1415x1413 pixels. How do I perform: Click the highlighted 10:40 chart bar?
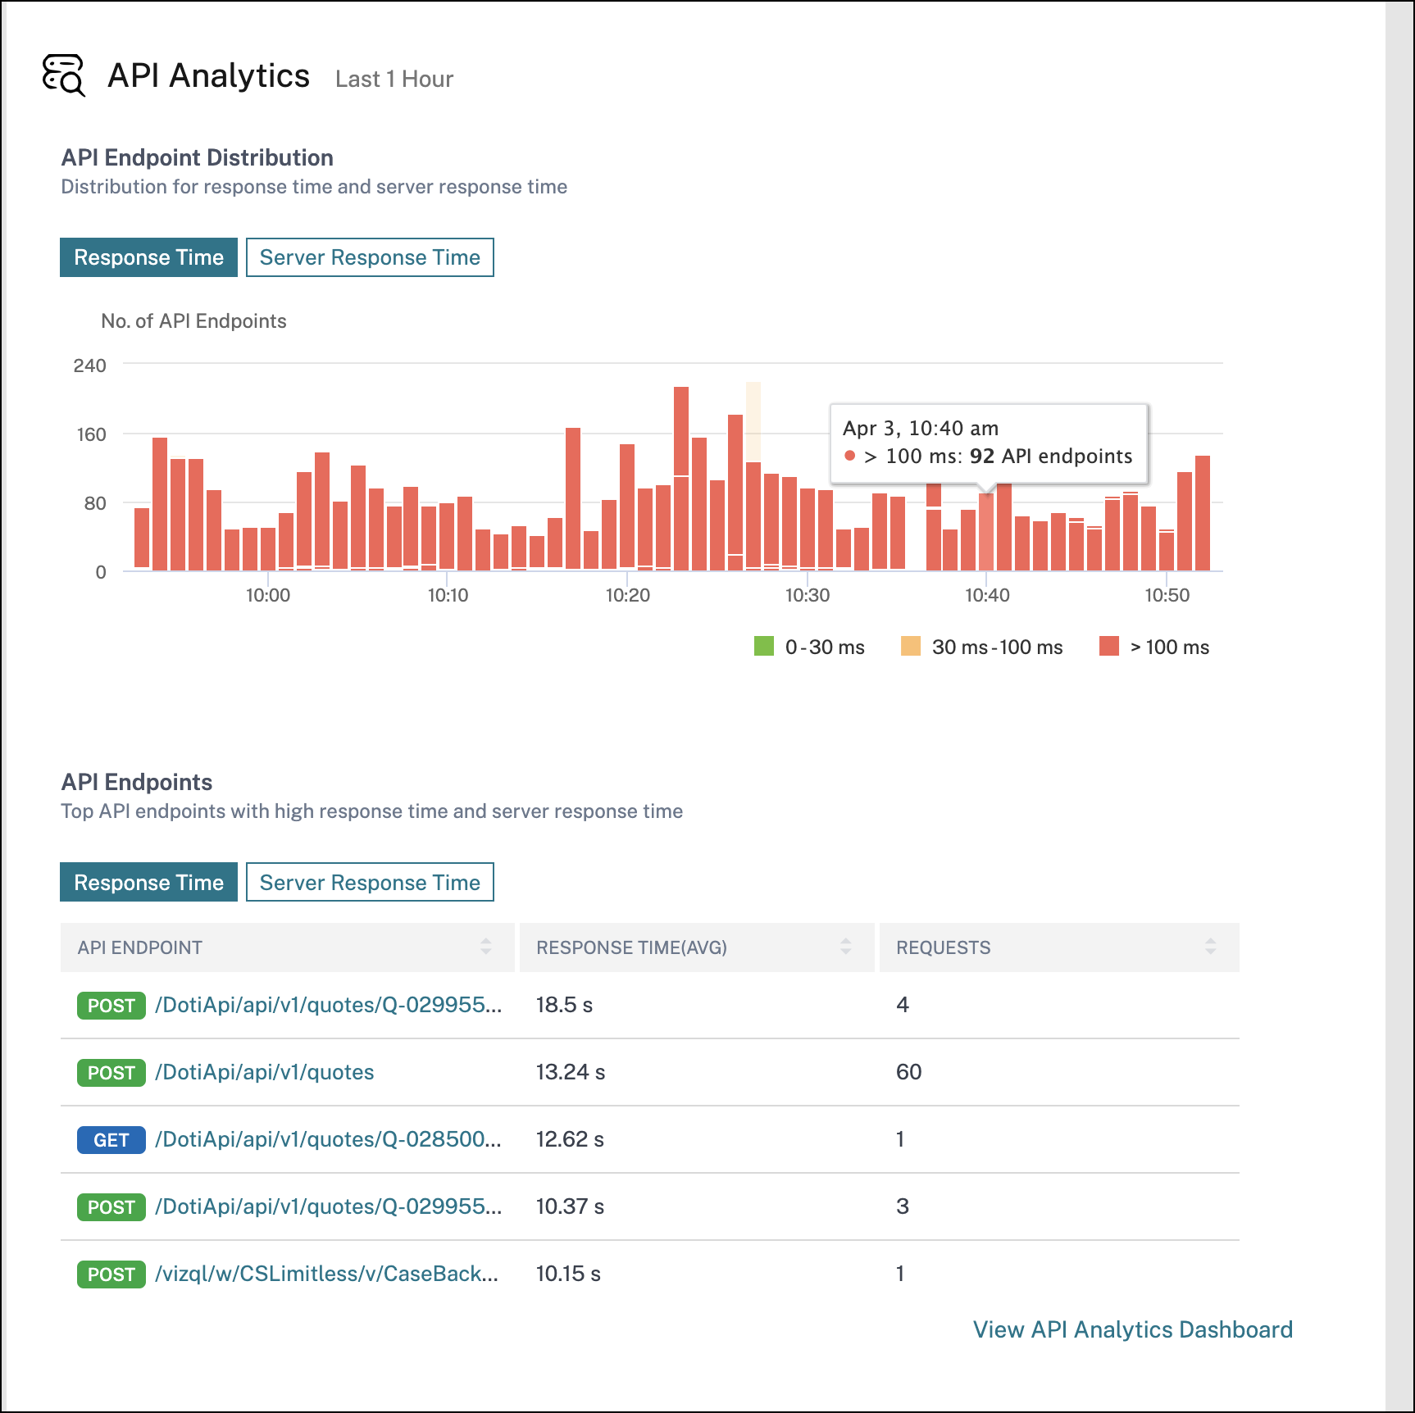986,531
